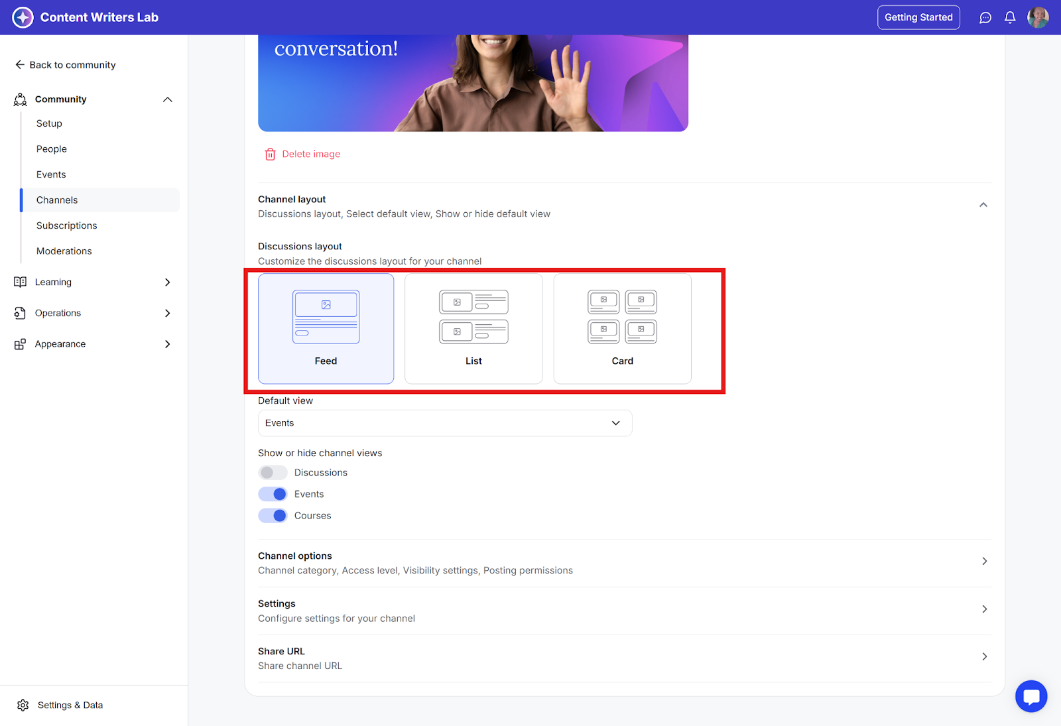Click the Show or hide channel views label

click(320, 454)
